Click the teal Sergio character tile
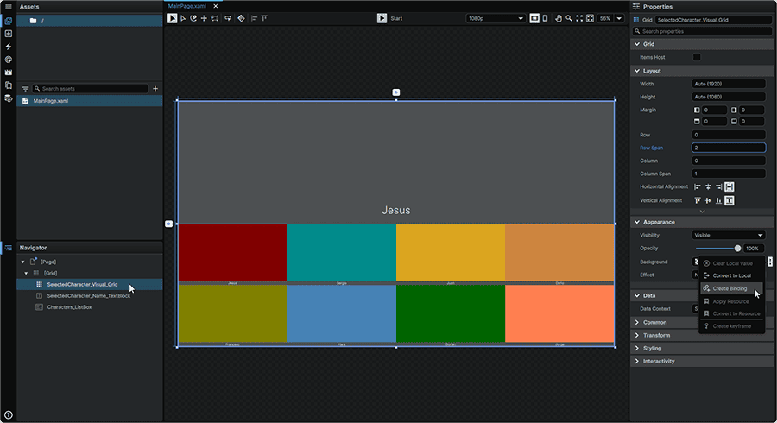The height and width of the screenshot is (423, 777). point(341,252)
